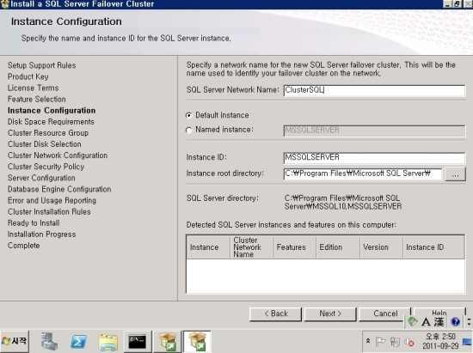Open setup Help
Image resolution: width=473 pixels, height=353 pixels.
tap(439, 313)
